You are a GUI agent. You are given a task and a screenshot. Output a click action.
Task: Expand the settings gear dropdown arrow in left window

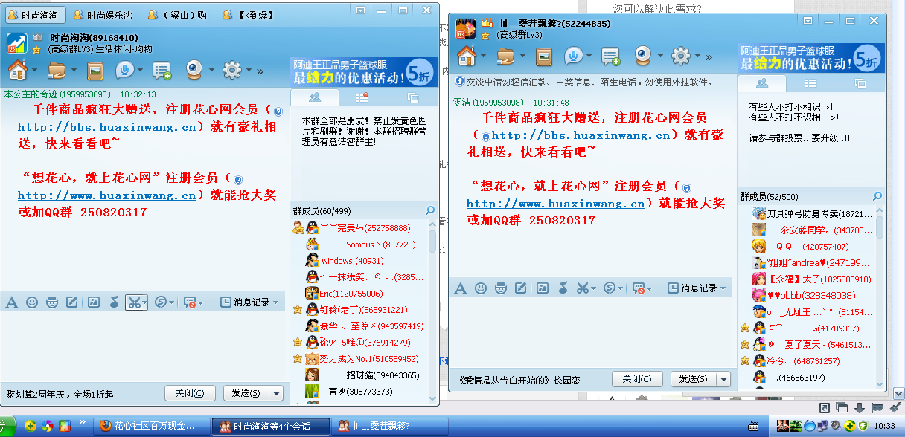249,71
